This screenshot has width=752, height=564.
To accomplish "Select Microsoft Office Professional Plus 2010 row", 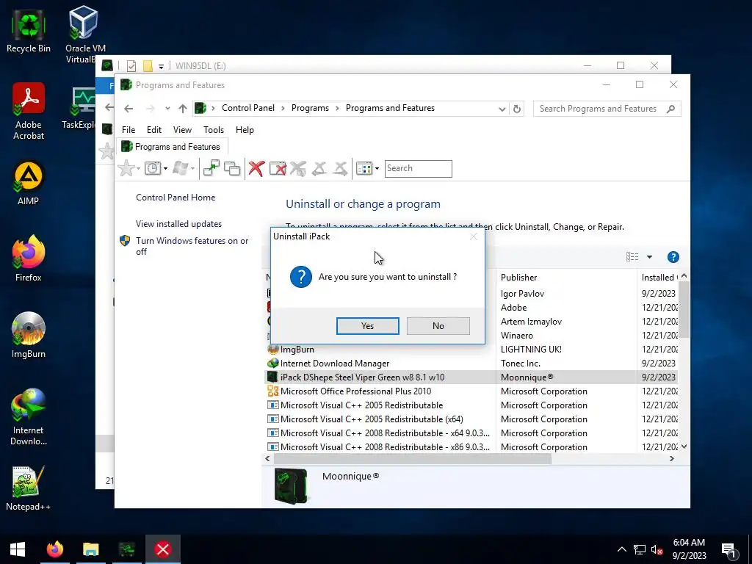I will point(471,391).
